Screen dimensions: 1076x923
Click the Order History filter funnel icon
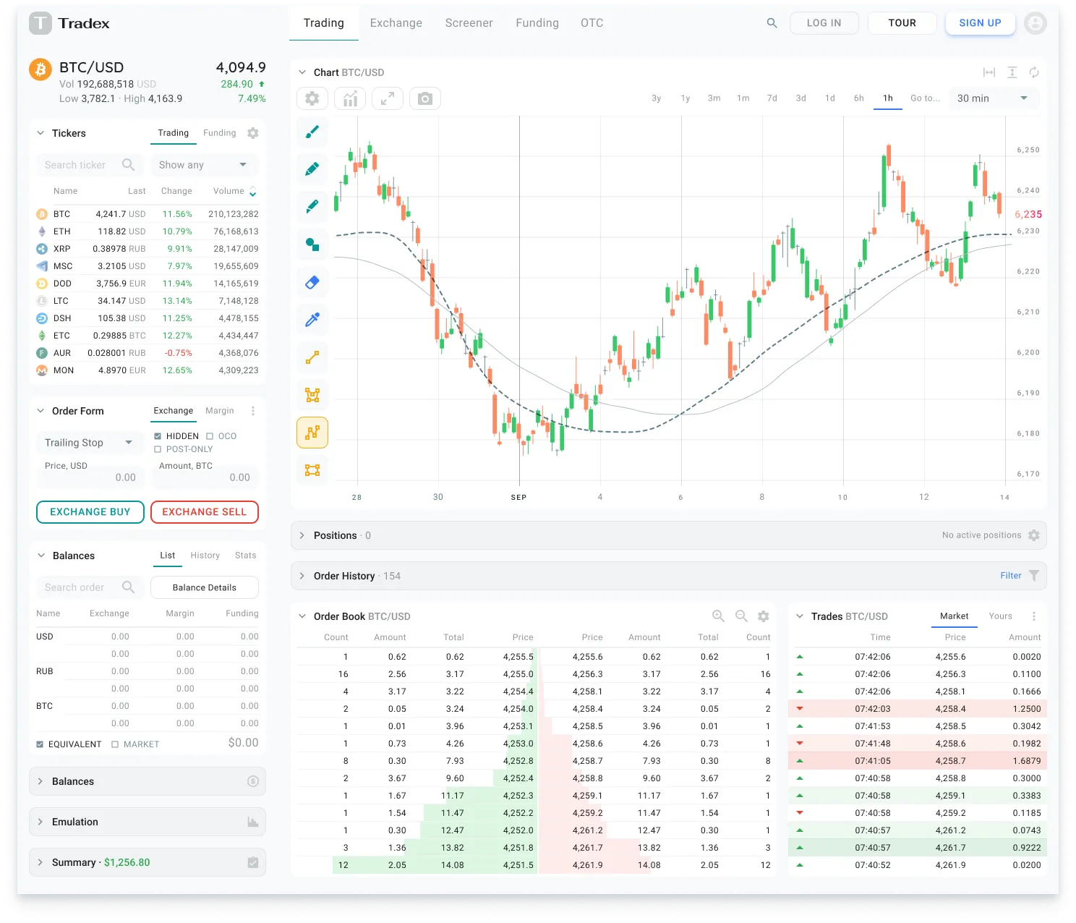pyautogui.click(x=1034, y=576)
